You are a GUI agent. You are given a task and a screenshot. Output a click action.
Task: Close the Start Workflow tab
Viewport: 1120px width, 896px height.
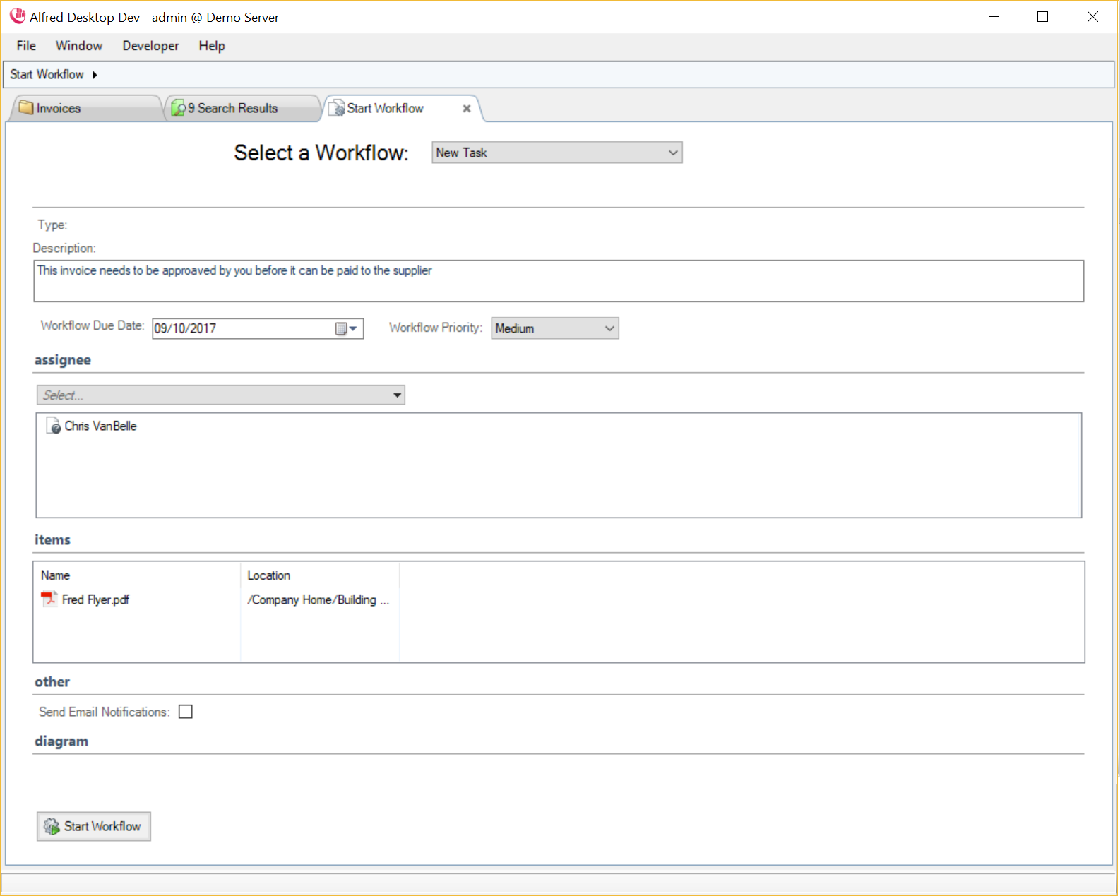[x=466, y=109]
